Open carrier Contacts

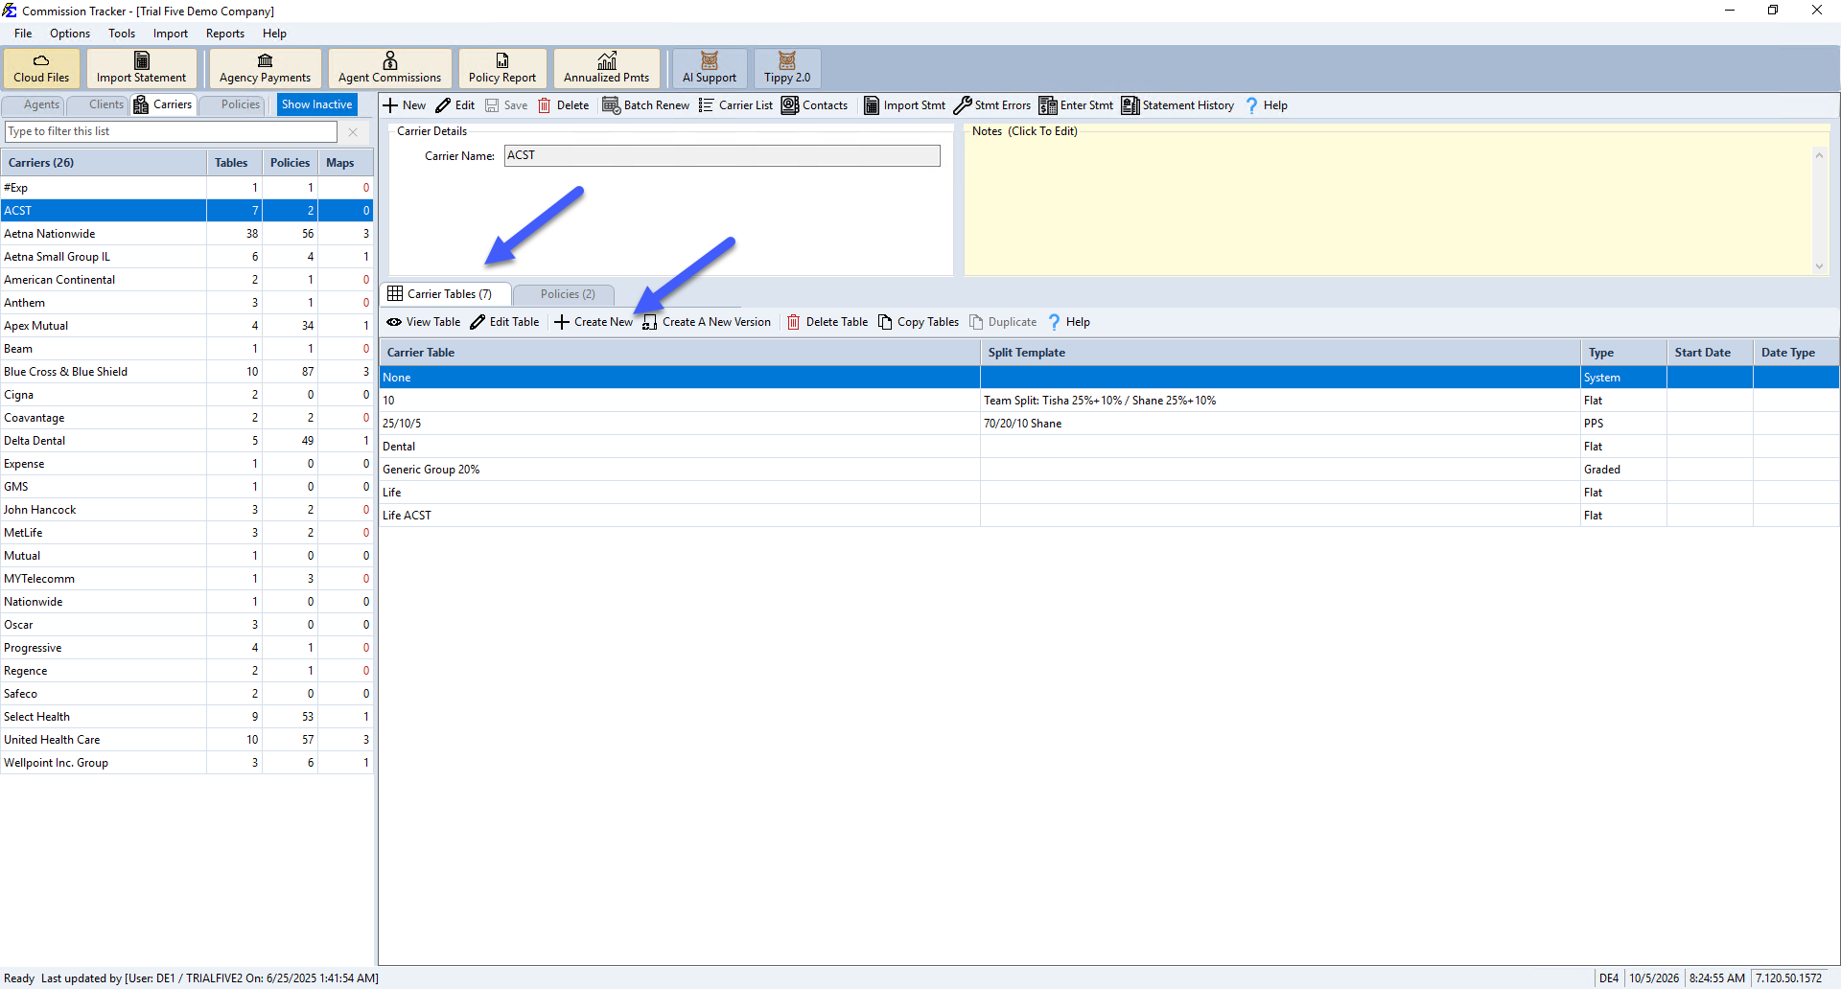coord(815,105)
